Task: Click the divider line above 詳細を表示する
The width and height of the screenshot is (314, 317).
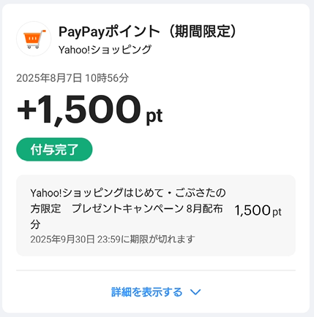Action: coord(156,270)
